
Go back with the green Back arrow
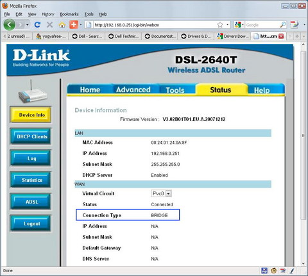pos(9,25)
